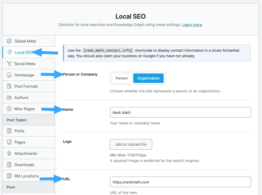Choose the Person option
This screenshot has height=195, width=262.
point(122,78)
